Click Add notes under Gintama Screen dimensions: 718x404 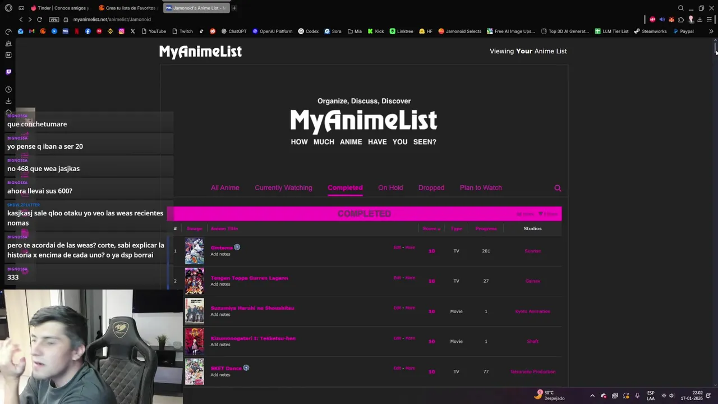tap(220, 254)
